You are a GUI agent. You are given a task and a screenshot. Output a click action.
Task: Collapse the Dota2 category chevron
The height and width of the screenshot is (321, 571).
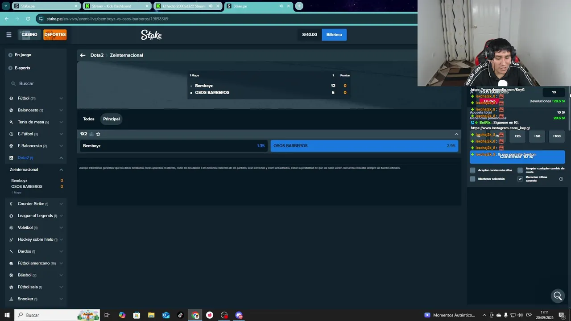[x=61, y=158]
